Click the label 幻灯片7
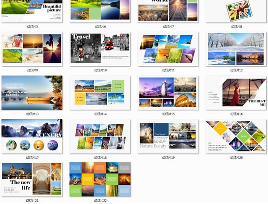 coord(168,26)
